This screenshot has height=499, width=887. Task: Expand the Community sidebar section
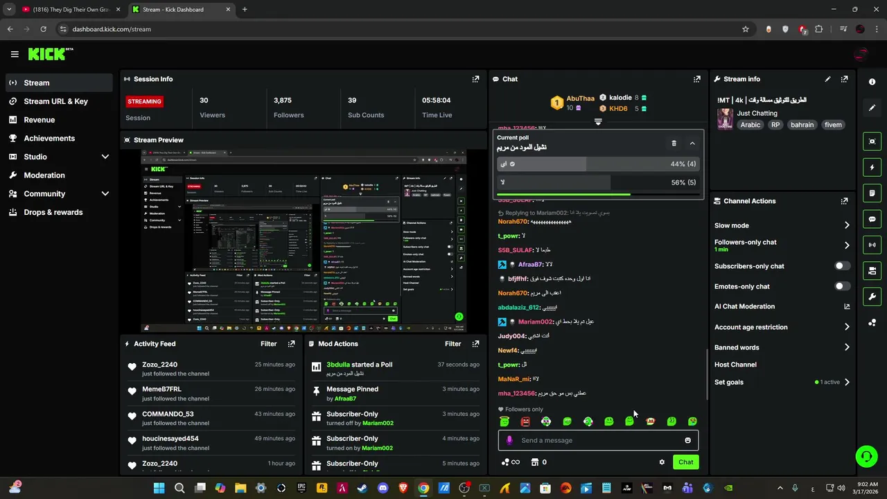pyautogui.click(x=105, y=194)
